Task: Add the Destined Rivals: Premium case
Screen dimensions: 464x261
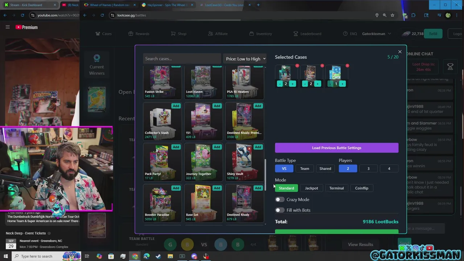Action: pos(258,106)
